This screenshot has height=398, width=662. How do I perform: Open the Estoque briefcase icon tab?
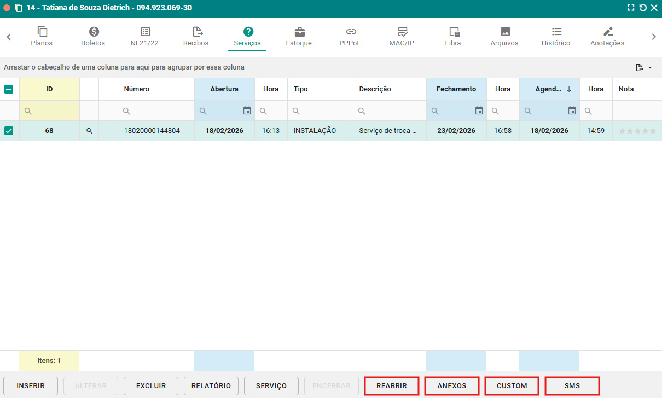pos(299,32)
